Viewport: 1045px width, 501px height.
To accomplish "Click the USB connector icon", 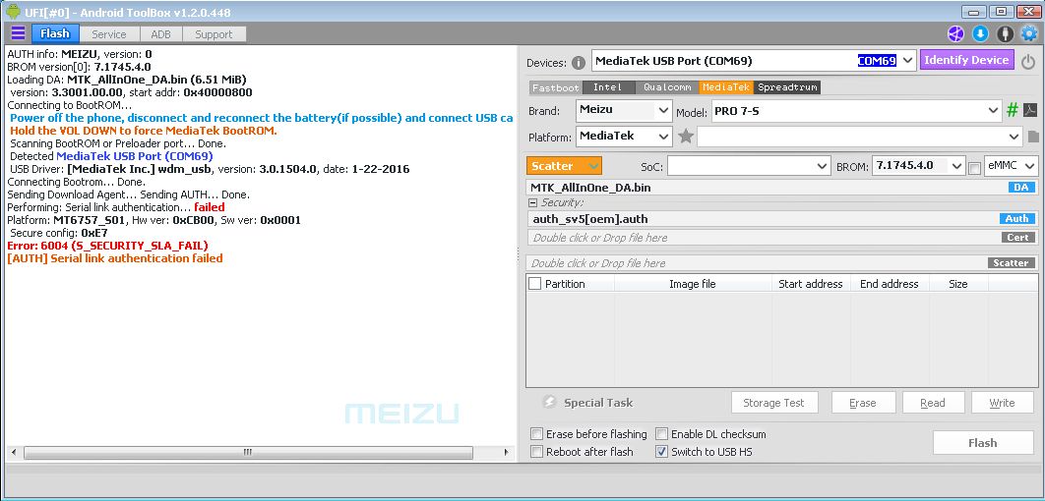I will point(1005,34).
